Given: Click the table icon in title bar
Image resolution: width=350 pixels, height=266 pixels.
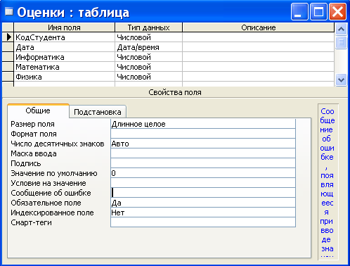Looking at the screenshot, I should (9, 11).
